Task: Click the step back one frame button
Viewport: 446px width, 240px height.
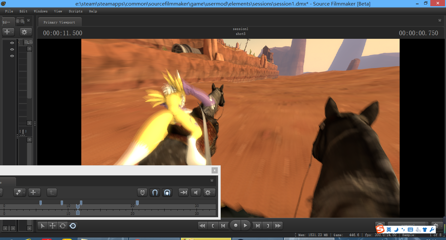Action: [223, 226]
